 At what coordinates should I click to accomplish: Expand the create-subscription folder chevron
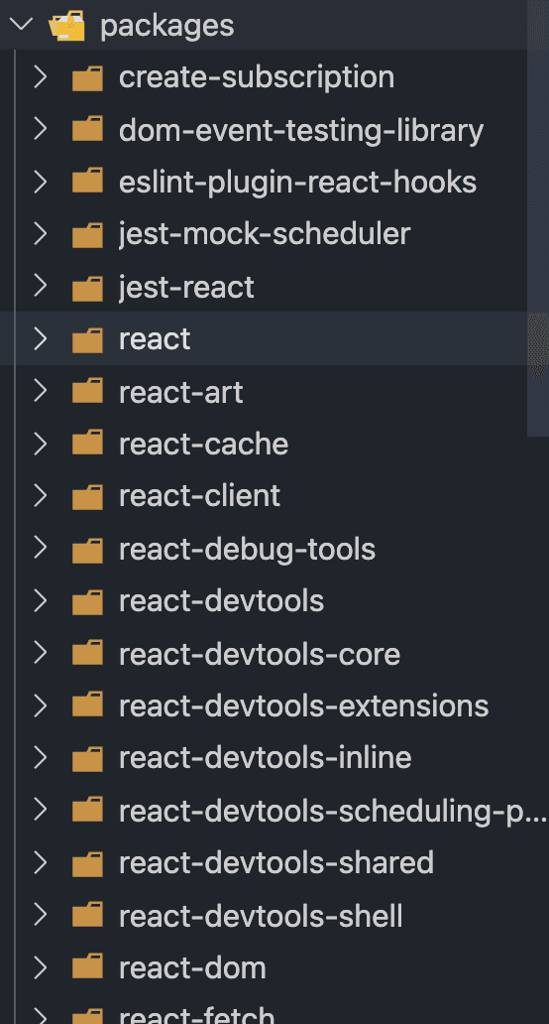tap(40, 77)
